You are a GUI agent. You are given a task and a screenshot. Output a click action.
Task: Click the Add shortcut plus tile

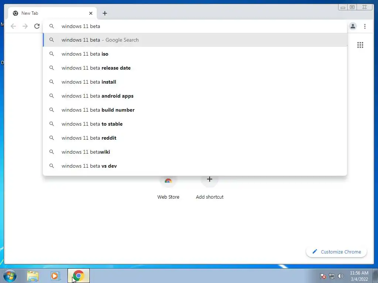[210, 188]
